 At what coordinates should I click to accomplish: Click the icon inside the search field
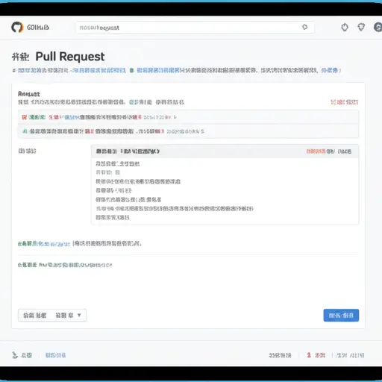coord(304,27)
